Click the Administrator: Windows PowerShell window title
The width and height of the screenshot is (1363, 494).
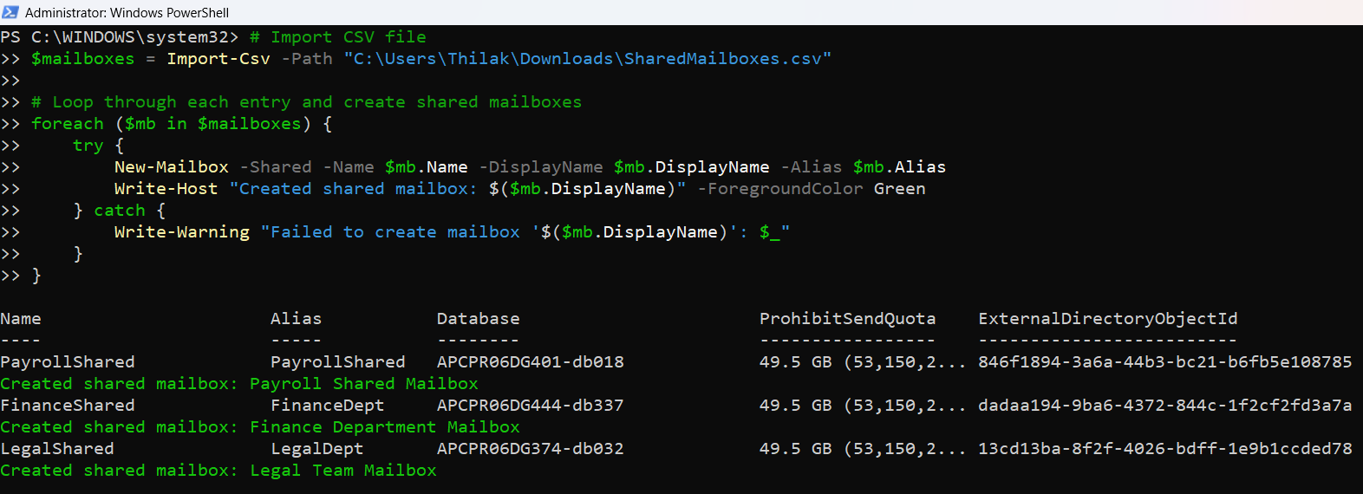(127, 13)
